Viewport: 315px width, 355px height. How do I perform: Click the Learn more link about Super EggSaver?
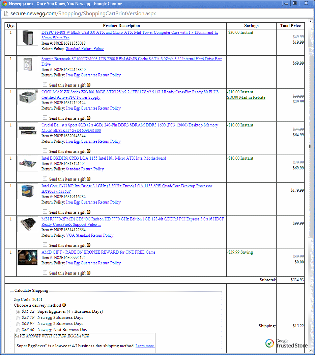click(145, 346)
